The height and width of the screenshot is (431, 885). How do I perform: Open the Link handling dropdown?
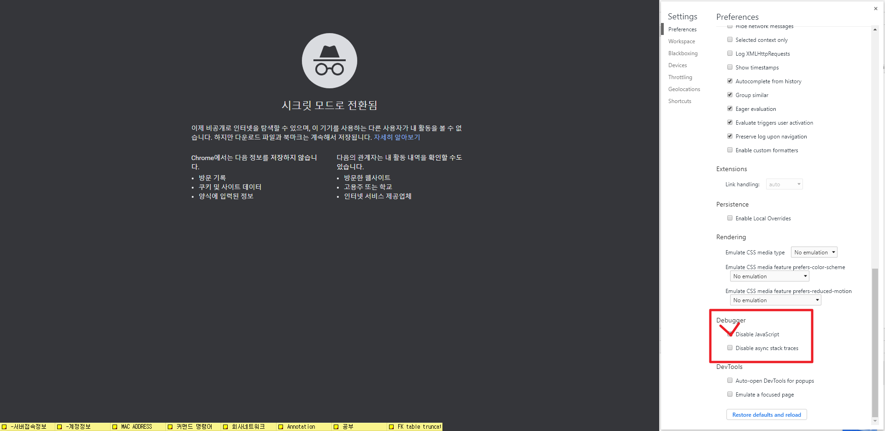pyautogui.click(x=784, y=184)
